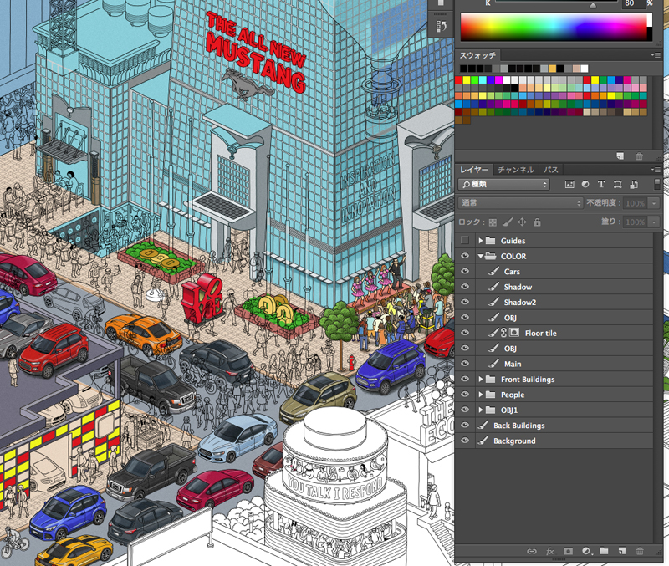Click the rotate history icon above the color panel
This screenshot has height=566, width=669.
tap(441, 27)
